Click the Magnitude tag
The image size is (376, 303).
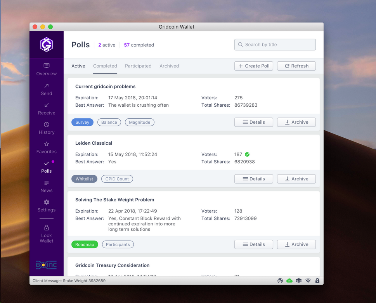point(140,122)
